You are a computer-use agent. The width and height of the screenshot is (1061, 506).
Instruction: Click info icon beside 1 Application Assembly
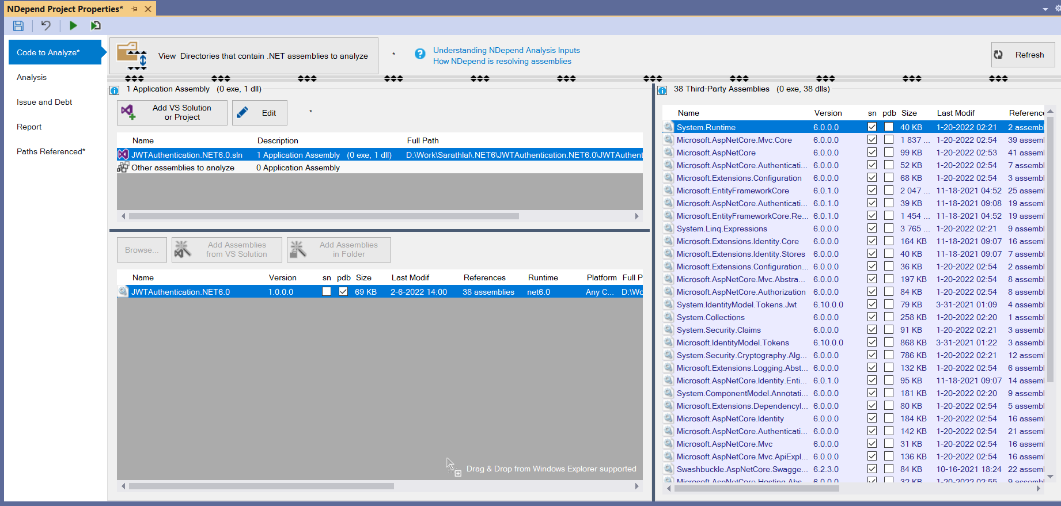[x=115, y=90]
